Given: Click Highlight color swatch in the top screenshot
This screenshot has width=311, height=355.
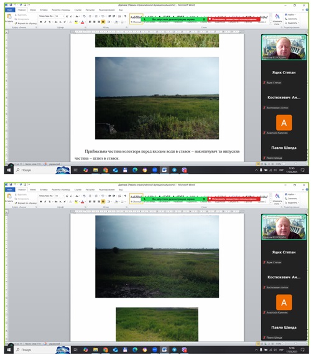Looking at the screenshot, I should 77,22.
